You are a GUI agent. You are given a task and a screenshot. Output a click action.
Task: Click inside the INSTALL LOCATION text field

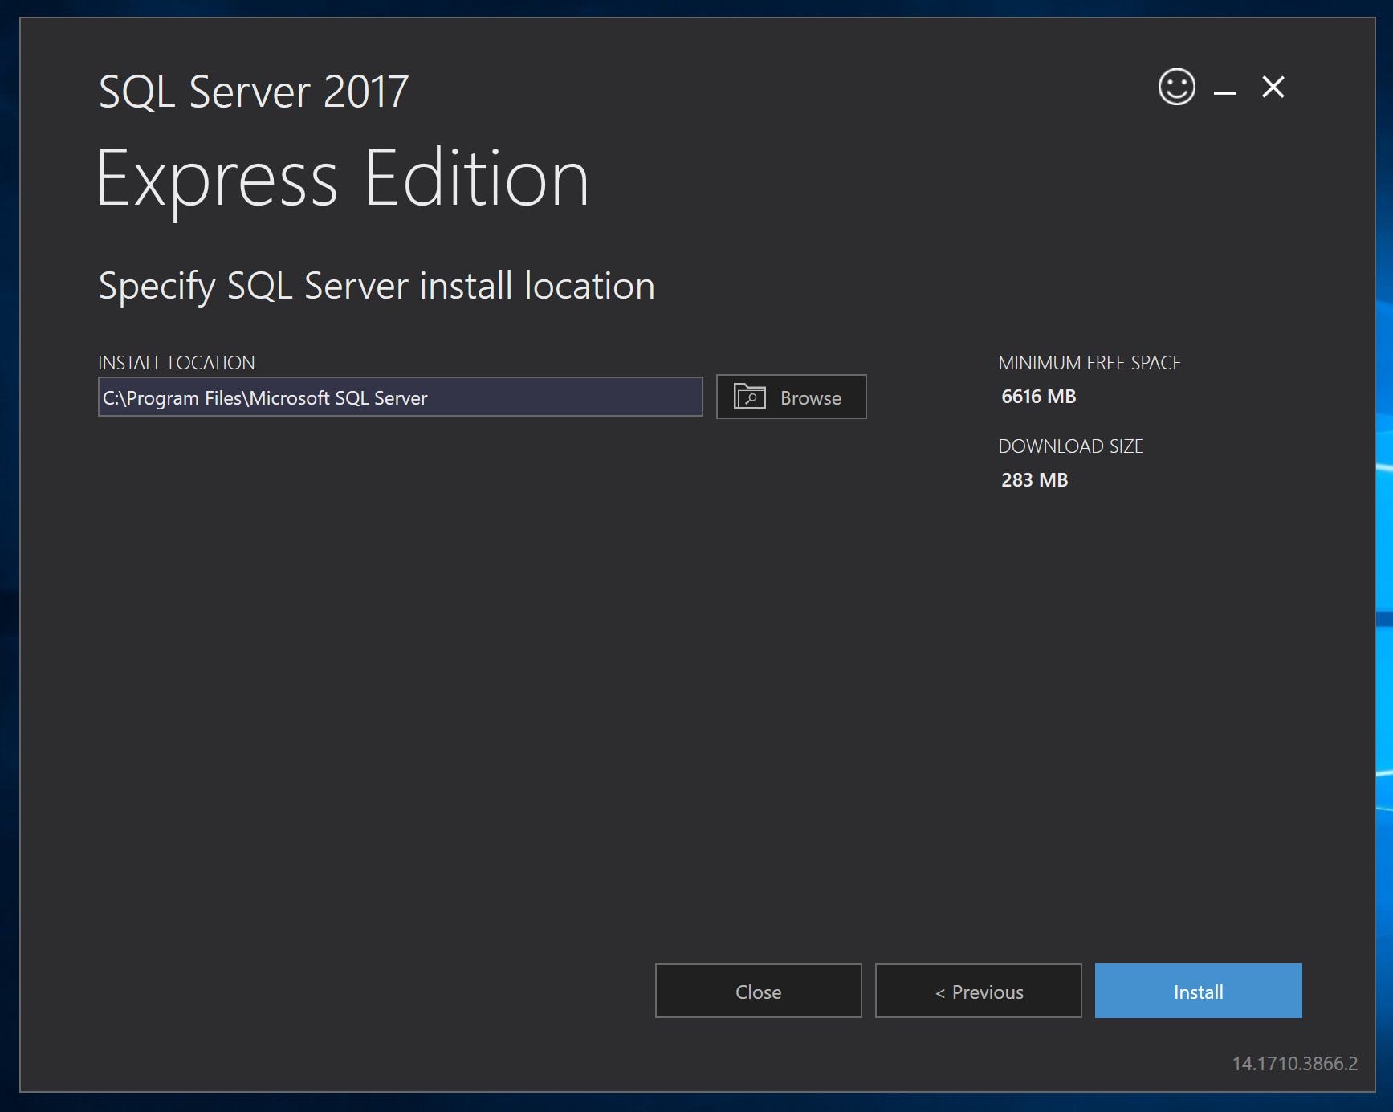point(399,397)
